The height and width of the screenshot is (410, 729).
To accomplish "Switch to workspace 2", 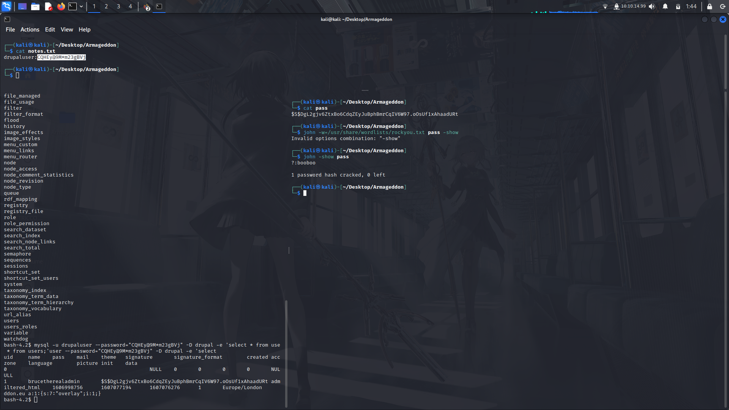I will 106,6.
